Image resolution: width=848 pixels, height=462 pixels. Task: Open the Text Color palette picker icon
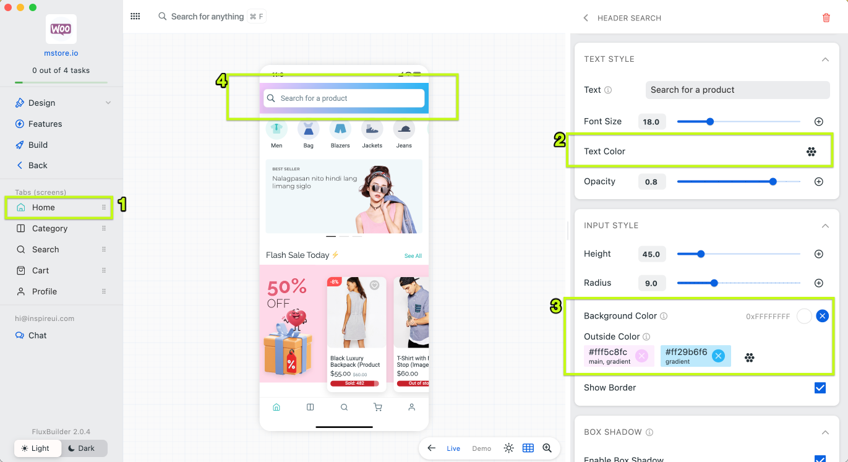[x=811, y=152]
